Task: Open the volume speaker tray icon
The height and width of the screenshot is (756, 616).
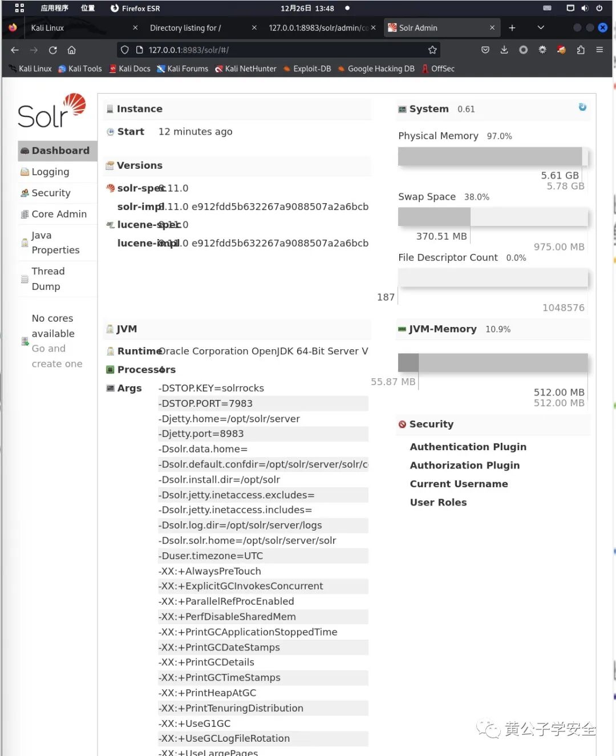Action: (x=585, y=9)
